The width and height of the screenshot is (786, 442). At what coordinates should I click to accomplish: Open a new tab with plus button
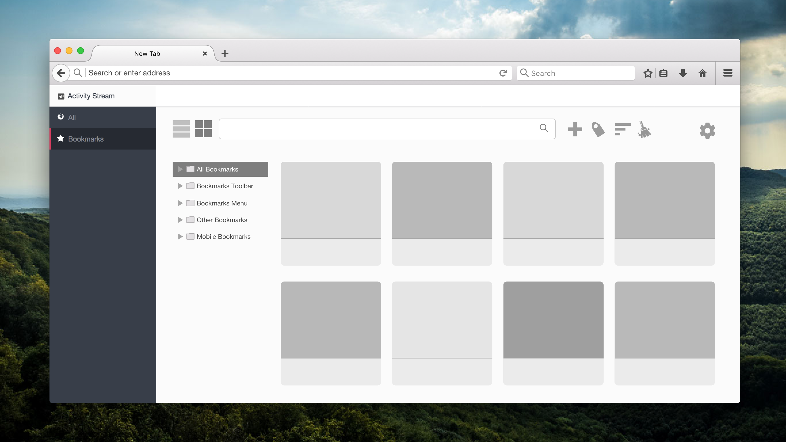pos(225,54)
